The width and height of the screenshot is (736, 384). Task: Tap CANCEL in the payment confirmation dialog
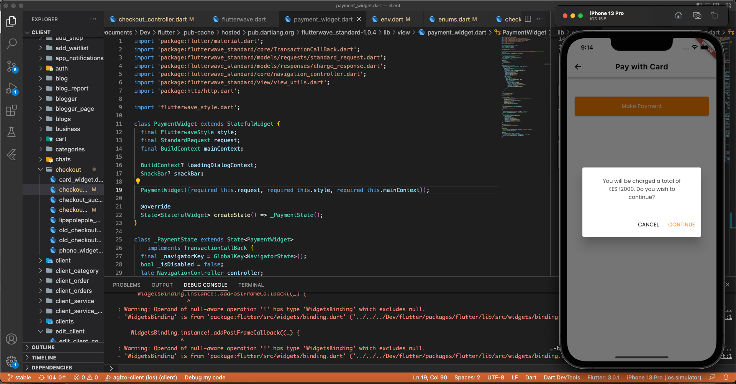[648, 225]
